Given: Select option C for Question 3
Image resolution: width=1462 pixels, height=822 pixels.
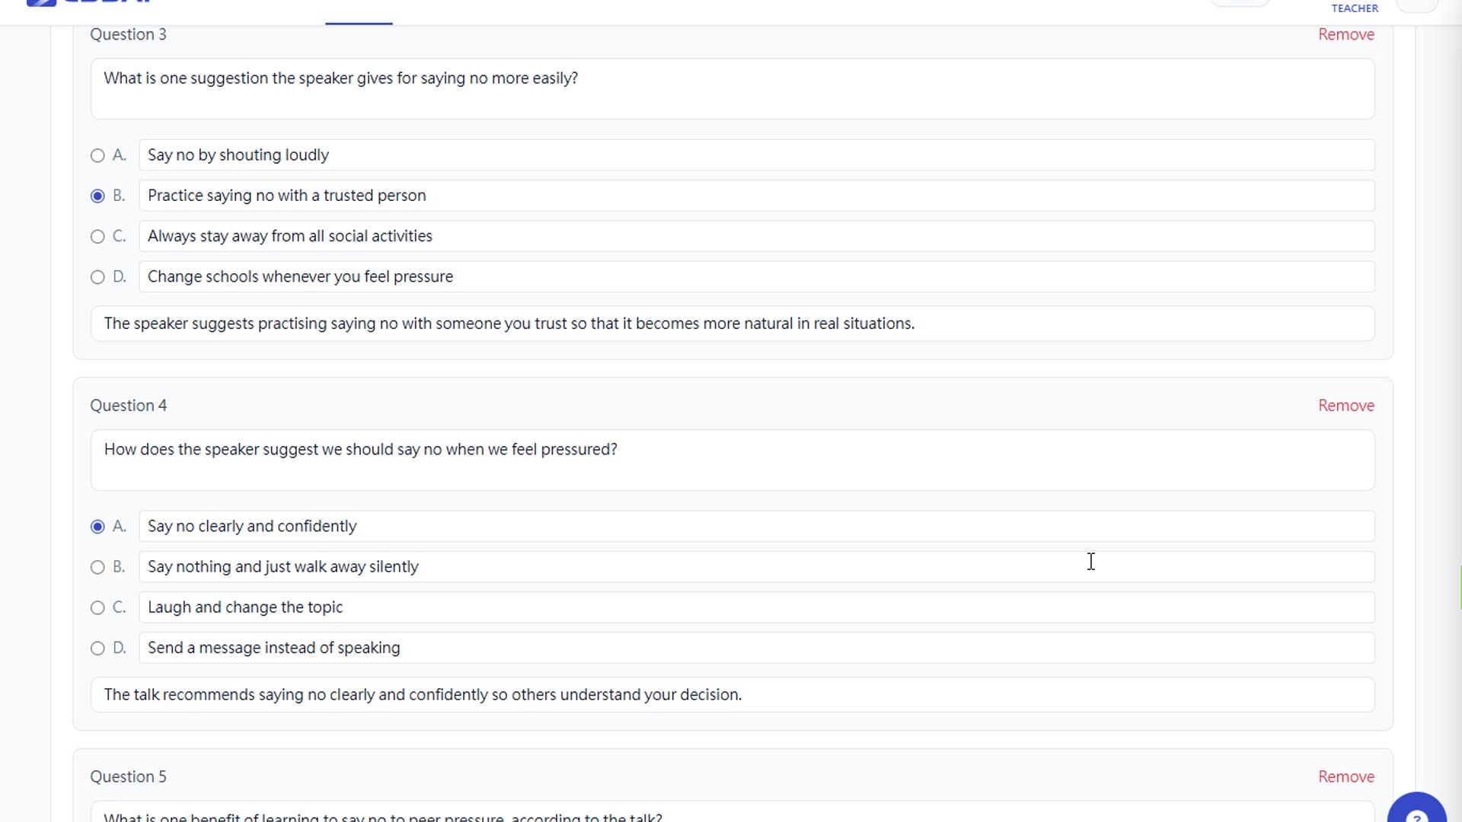Looking at the screenshot, I should pos(97,237).
